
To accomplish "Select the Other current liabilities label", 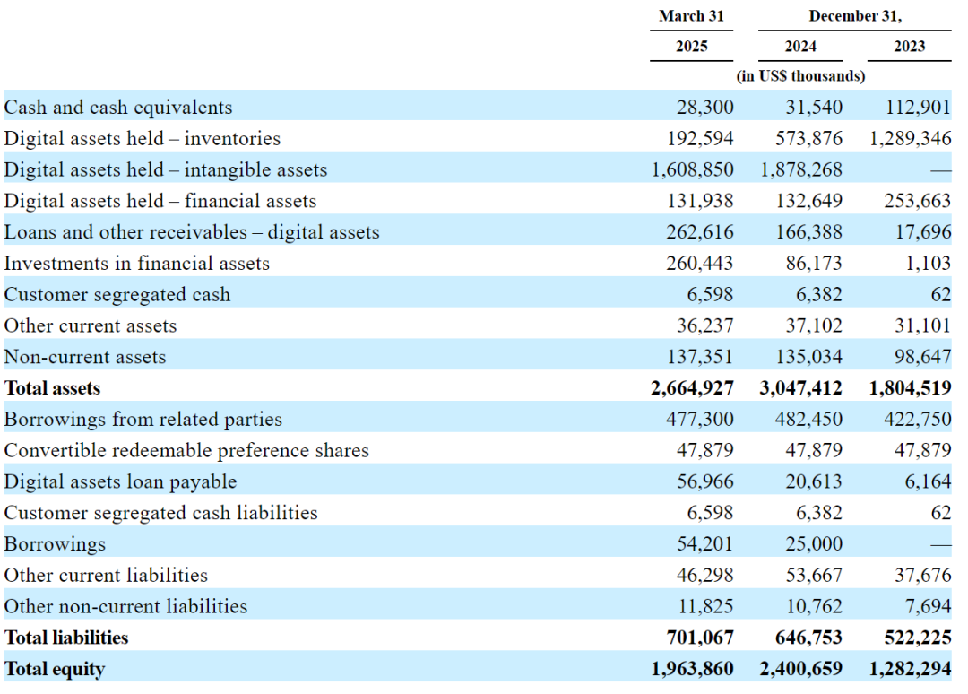I will click(106, 576).
